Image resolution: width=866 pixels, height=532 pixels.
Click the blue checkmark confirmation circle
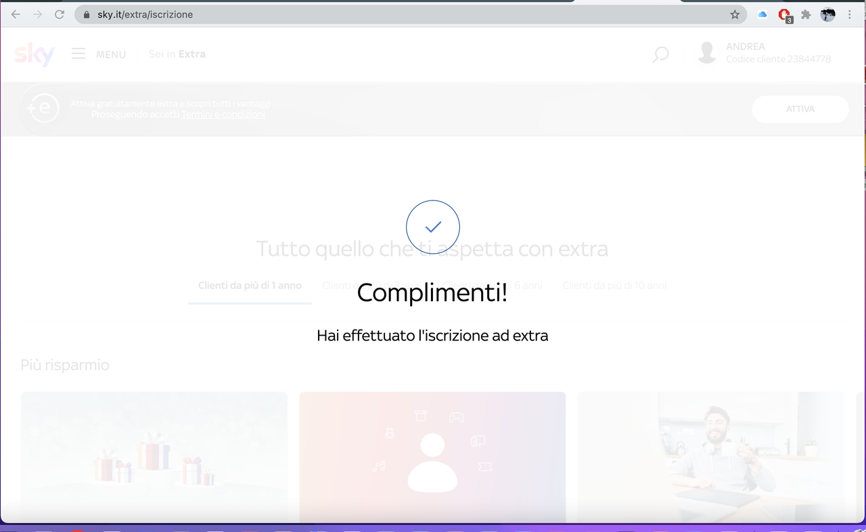(433, 227)
